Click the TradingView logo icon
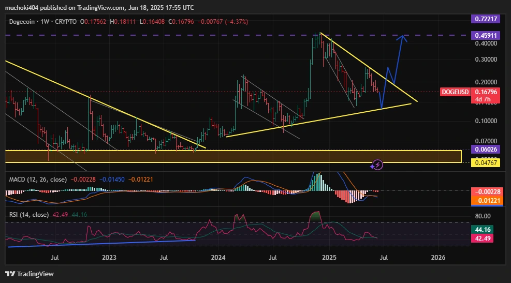The height and width of the screenshot is (283, 511). pyautogui.click(x=10, y=273)
